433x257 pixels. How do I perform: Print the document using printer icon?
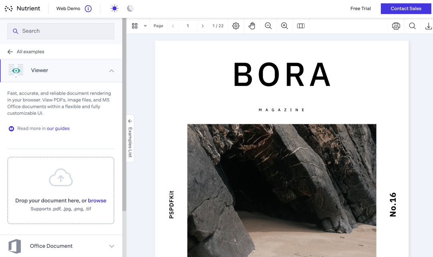click(396, 26)
